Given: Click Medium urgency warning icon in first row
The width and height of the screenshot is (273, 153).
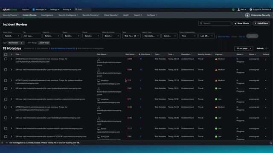Looking at the screenshot, I should click(216, 59).
